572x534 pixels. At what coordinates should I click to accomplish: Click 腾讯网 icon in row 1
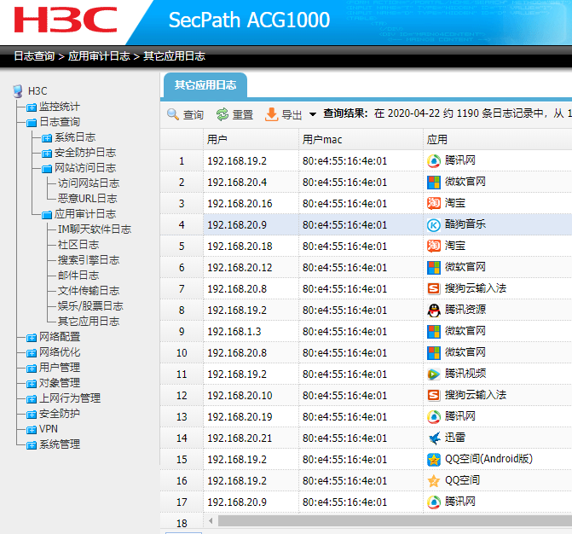point(434,161)
